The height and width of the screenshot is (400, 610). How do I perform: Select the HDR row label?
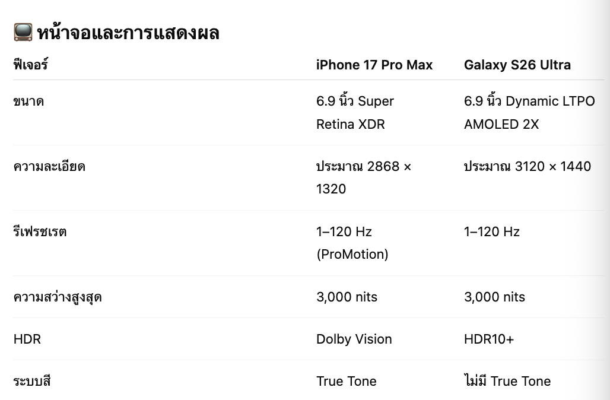point(28,339)
